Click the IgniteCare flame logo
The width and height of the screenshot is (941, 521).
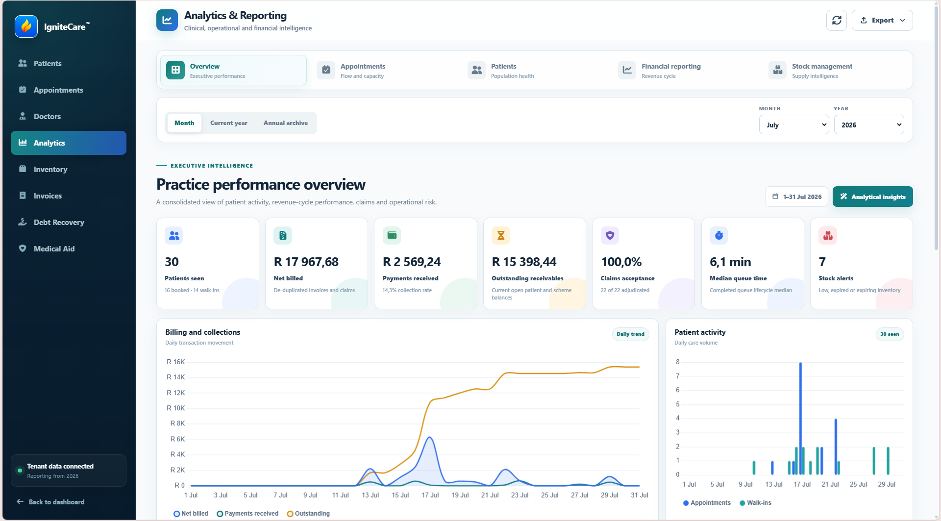(x=26, y=26)
